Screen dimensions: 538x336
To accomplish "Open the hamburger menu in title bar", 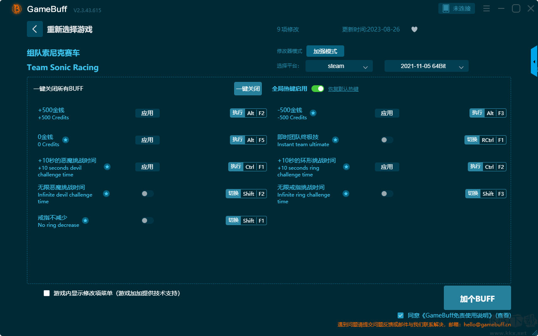I will (486, 8).
